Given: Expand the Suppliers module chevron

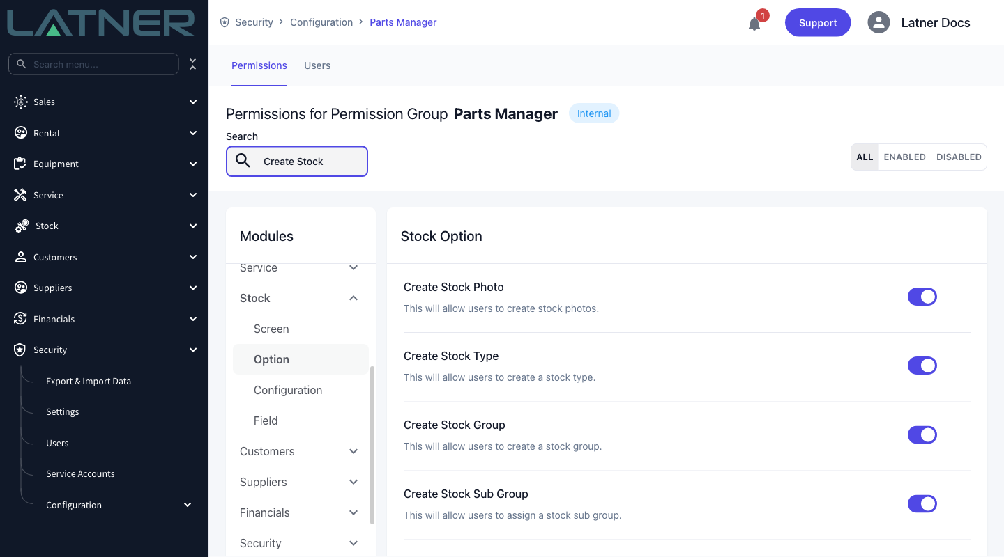Looking at the screenshot, I should [x=353, y=482].
